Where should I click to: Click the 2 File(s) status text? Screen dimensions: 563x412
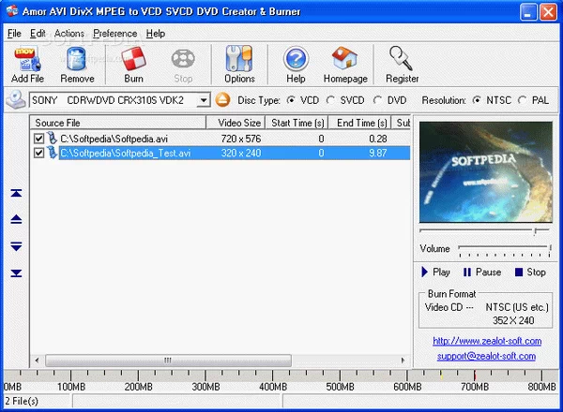pyautogui.click(x=22, y=401)
